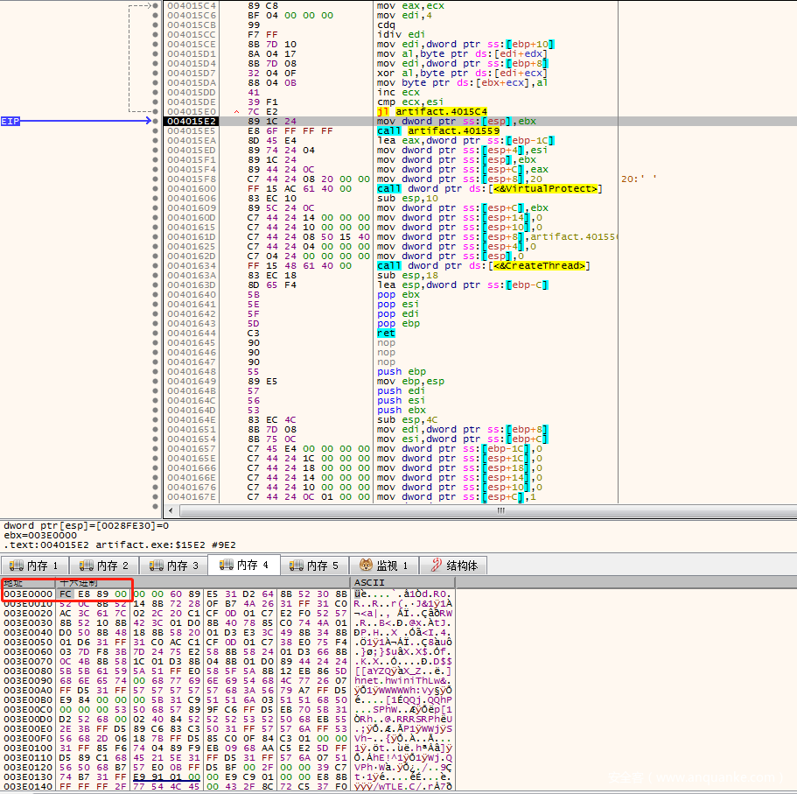Click the 十六进制 hex column header

point(79,582)
